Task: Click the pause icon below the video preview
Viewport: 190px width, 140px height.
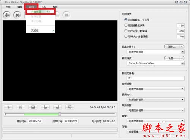Action: pos(21,107)
